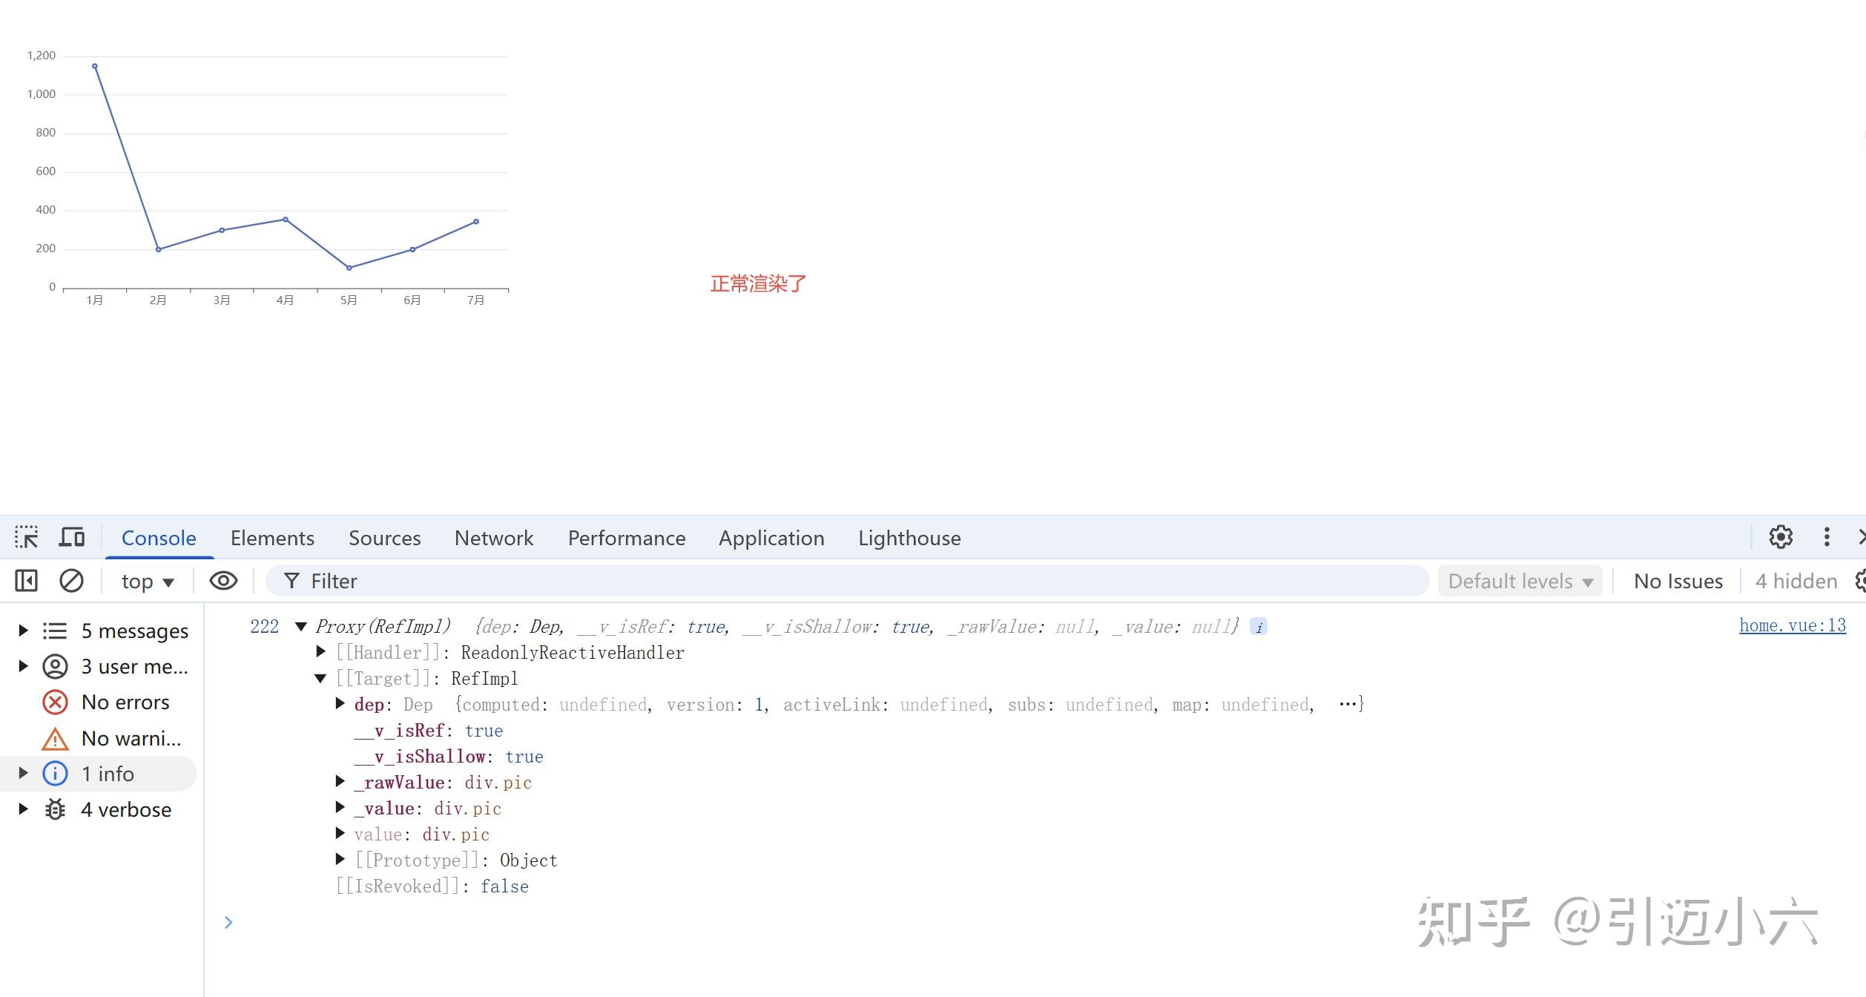Toggle the live expression eye icon
This screenshot has width=1866, height=997.
223,581
